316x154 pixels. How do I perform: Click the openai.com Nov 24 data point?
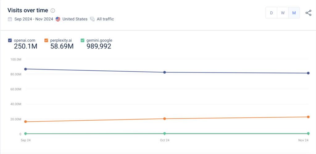(308, 73)
